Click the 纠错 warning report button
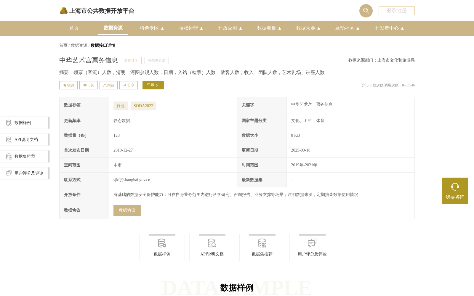This screenshot has height=296, width=474. (108, 85)
